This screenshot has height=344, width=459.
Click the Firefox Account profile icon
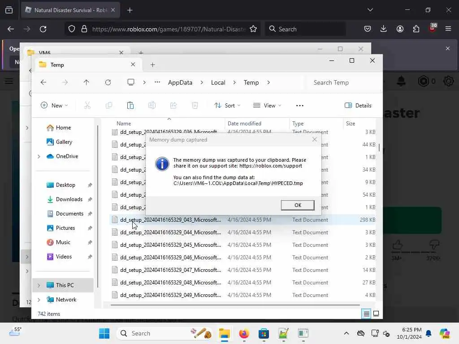pyautogui.click(x=400, y=29)
